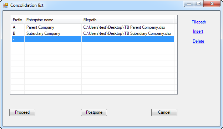The height and width of the screenshot is (129, 223).
Task: Click the Proceed button
Action: coord(22,112)
